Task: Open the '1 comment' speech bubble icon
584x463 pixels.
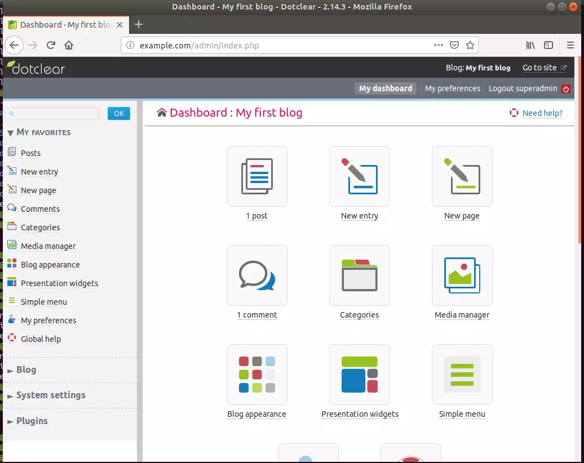Action: click(257, 275)
